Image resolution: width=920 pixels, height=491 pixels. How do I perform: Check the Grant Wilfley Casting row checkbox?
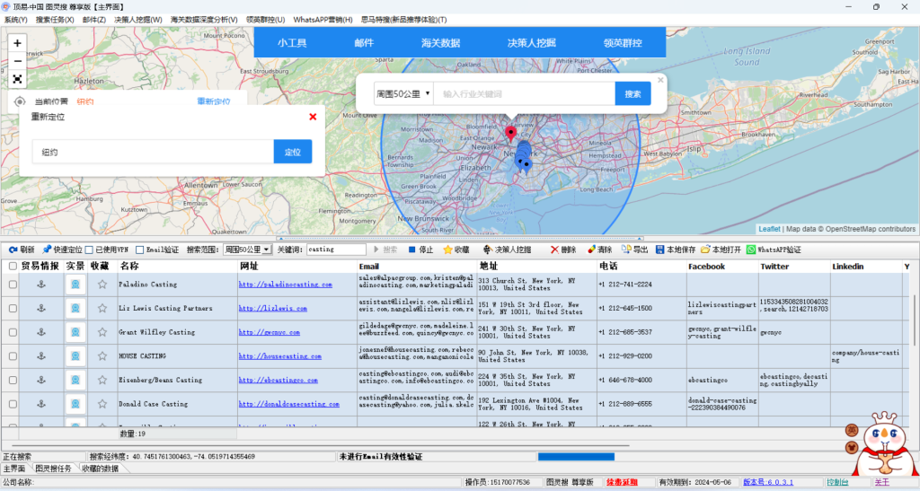coord(13,332)
